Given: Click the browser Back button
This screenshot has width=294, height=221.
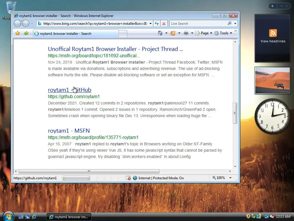Looking at the screenshot, I should (18, 24).
